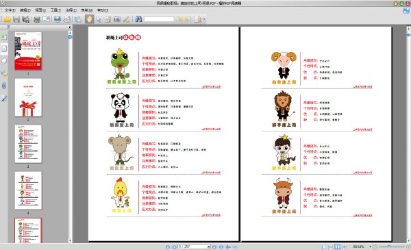Switch to continuous facing layout
This screenshot has width=411, height=250.
pyautogui.click(x=344, y=247)
